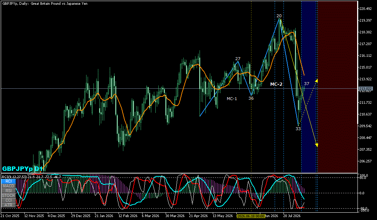Click the GBPJPYp D1 symbol label
The height and width of the screenshot is (220, 377).
(x=22, y=169)
